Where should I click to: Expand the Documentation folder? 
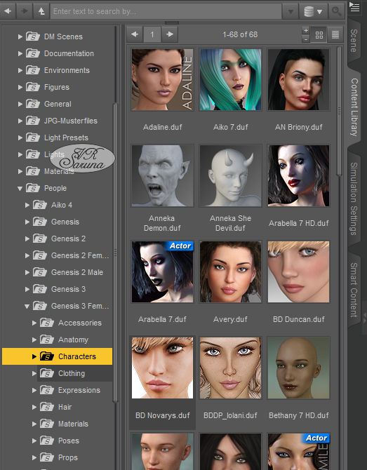click(x=20, y=53)
